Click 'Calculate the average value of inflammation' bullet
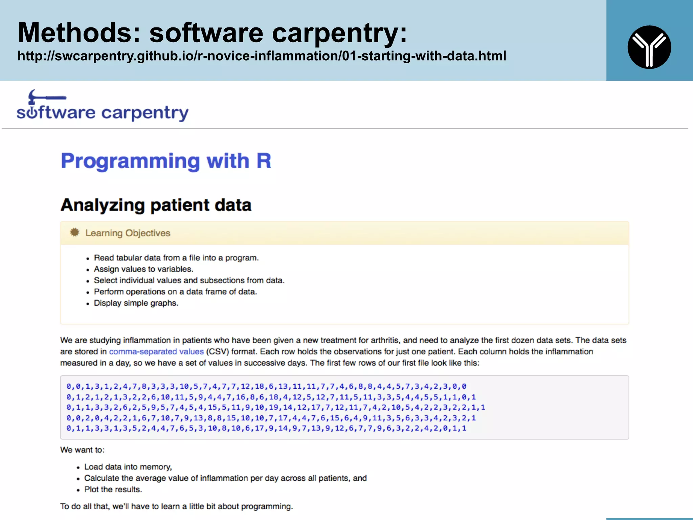 (225, 478)
